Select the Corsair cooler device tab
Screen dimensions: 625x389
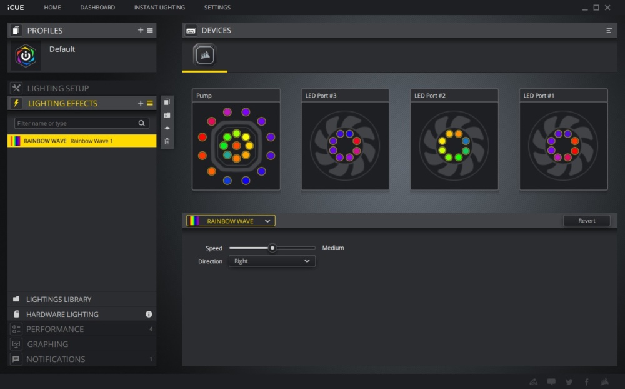click(x=205, y=55)
